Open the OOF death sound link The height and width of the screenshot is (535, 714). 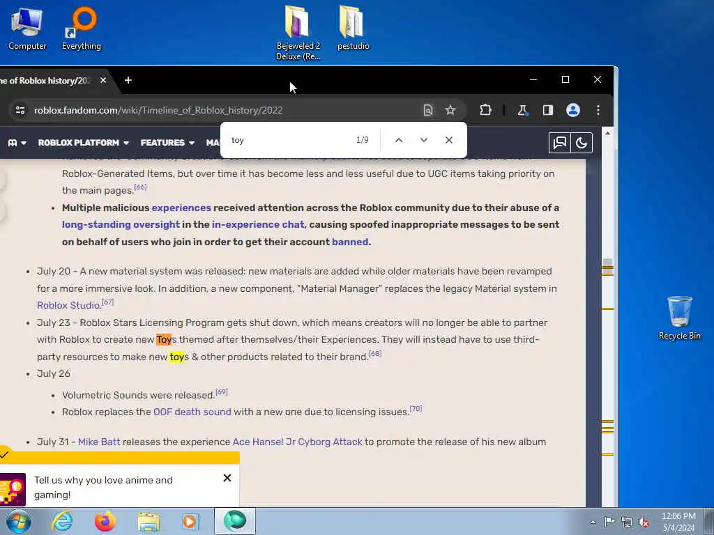tap(192, 412)
